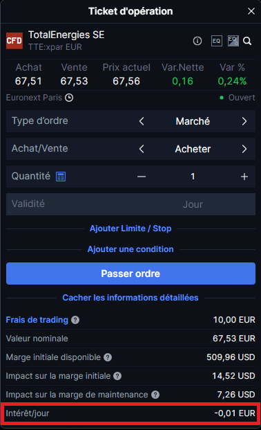Image resolution: width=261 pixels, height=430 pixels.
Task: Show Euronext Paris trading hours clock
Action: [69, 98]
